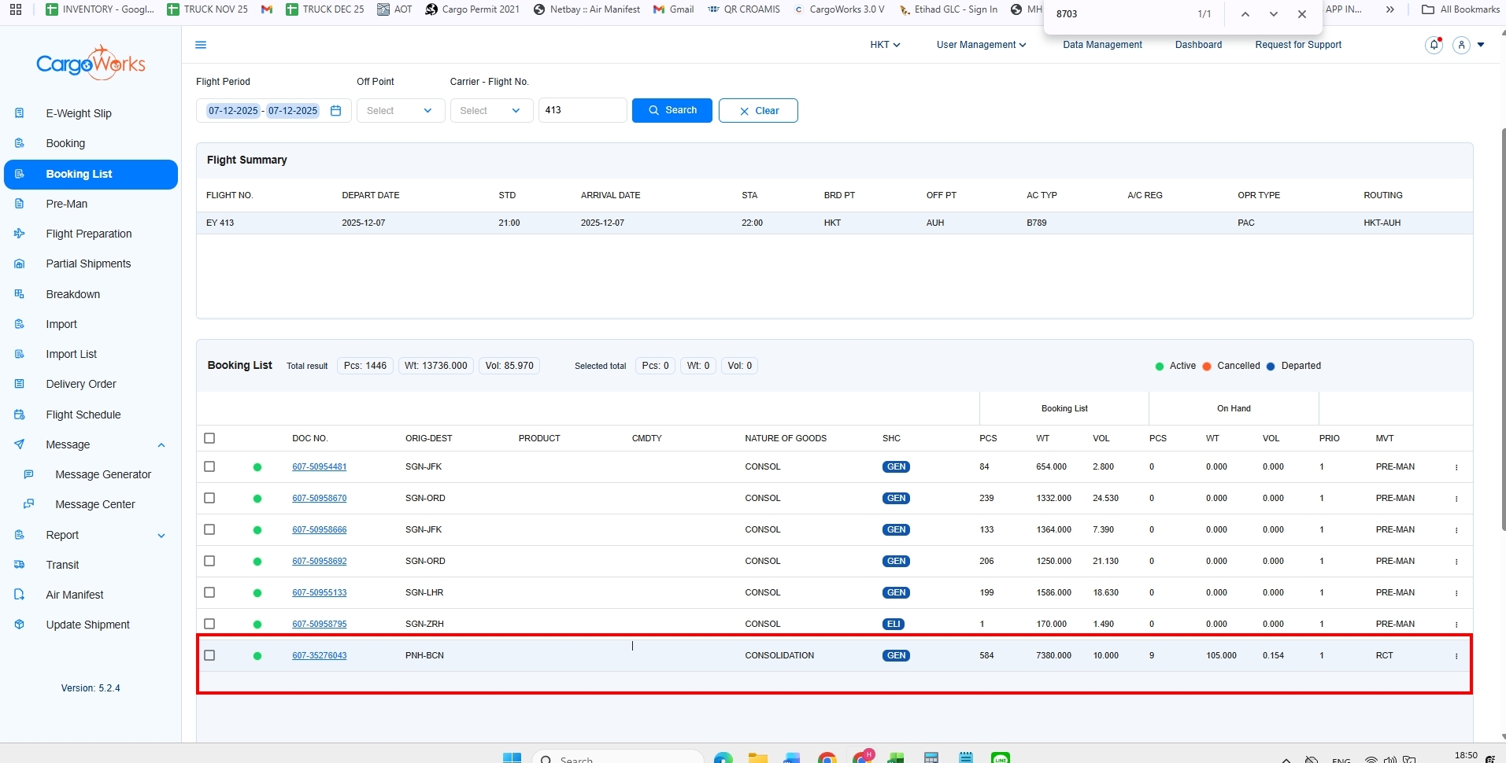Click the flight number field containing 413
Screen dimensions: 1506x763
[x=582, y=110]
